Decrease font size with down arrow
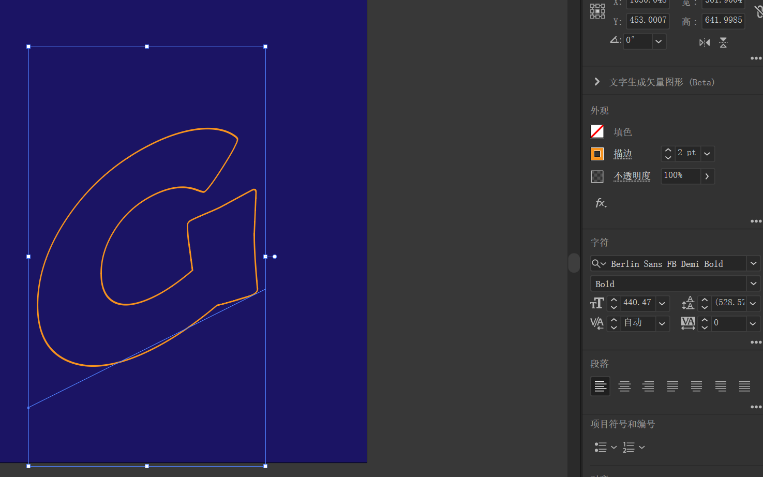Screen dimensions: 763x477 point(614,307)
